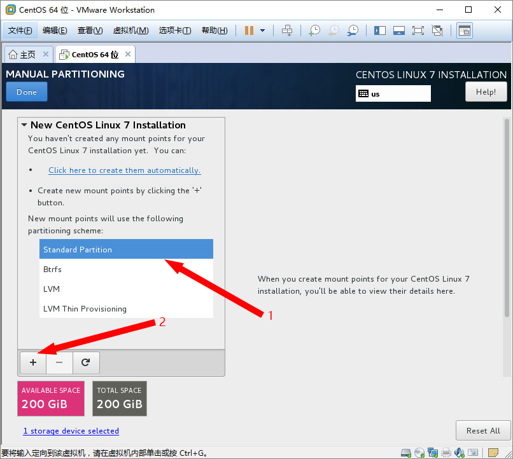Viewport: 513px width, 459px height.
Task: Click the pause virtual machine icon
Action: tap(249, 31)
